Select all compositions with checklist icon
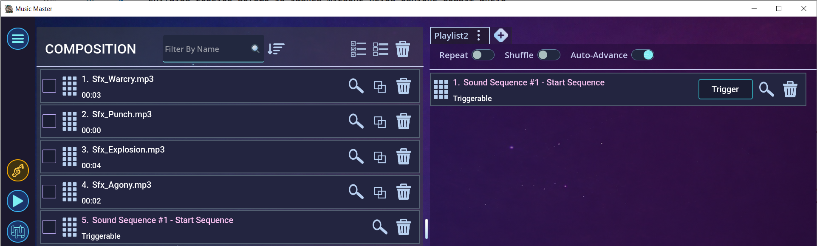The height and width of the screenshot is (246, 817). point(359,49)
